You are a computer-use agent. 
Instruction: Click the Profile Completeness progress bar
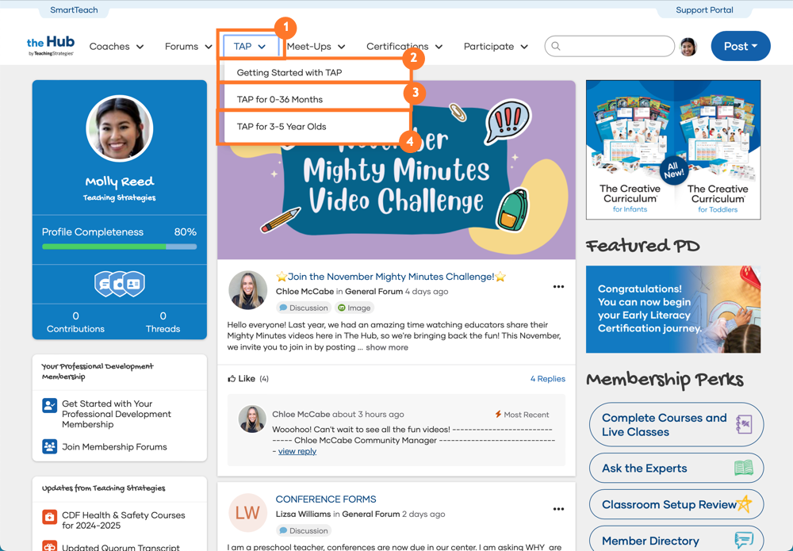point(119,247)
